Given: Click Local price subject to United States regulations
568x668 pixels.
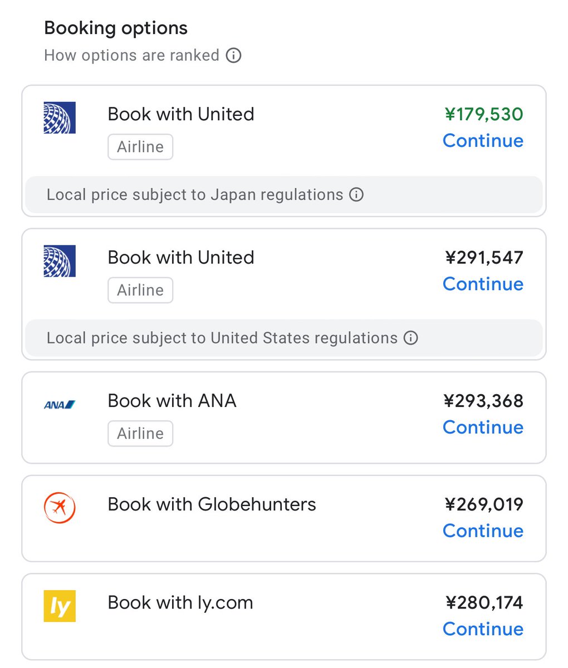Looking at the screenshot, I should pyautogui.click(x=222, y=338).
